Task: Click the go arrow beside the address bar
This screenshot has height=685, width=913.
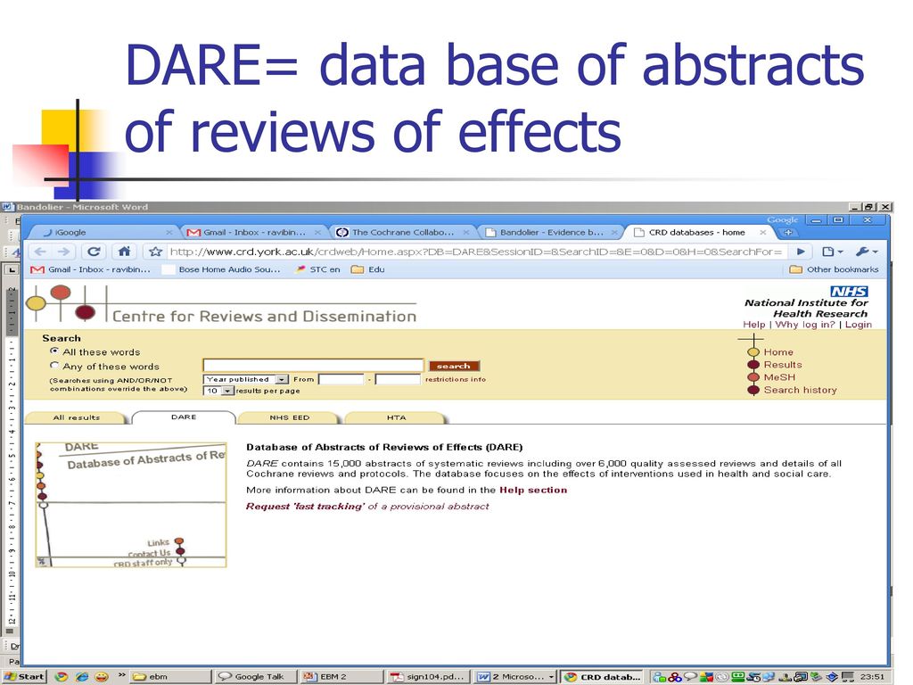Action: tap(802, 252)
